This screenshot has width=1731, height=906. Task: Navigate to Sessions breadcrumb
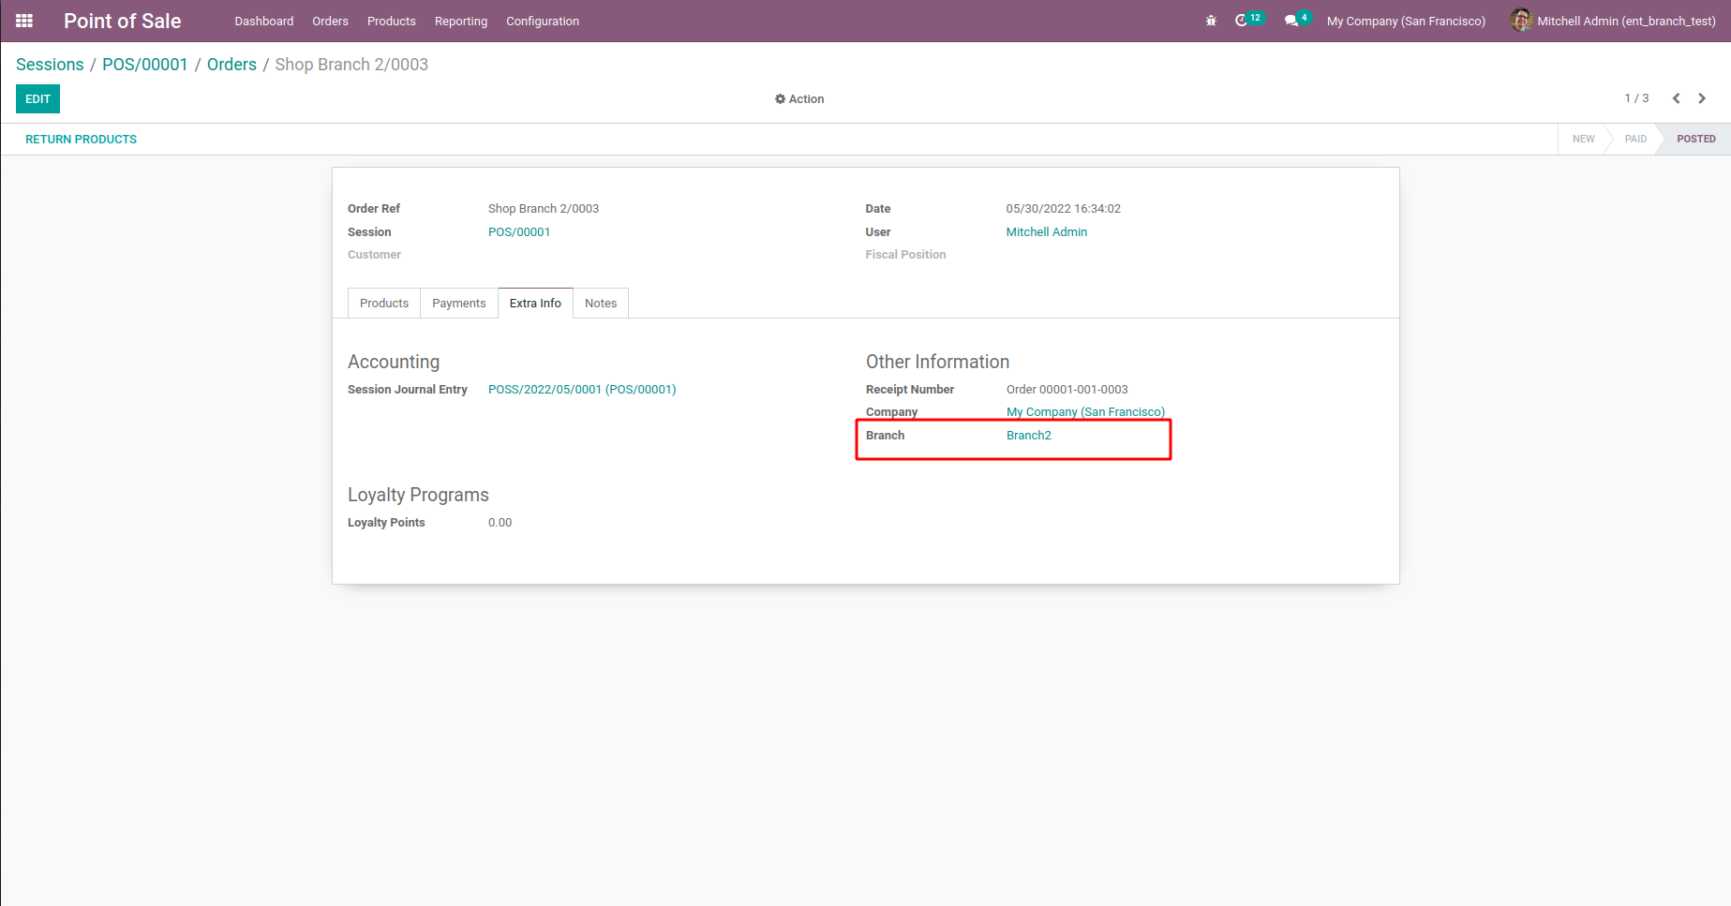tap(50, 65)
